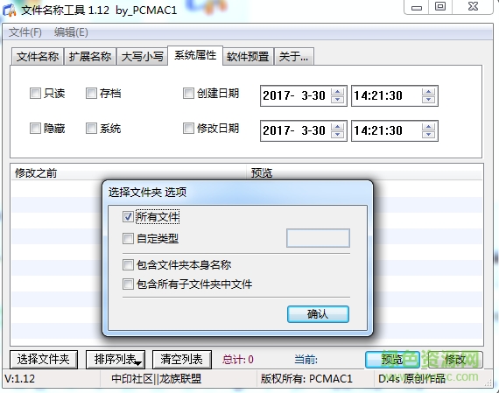Confirm the dialog with 确认
This screenshot has width=499, height=393.
319,314
